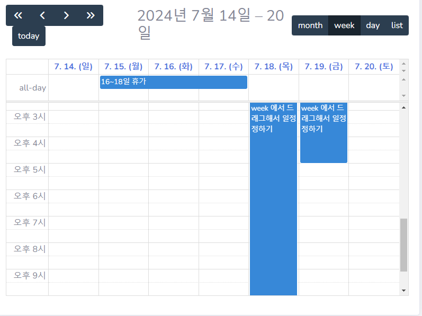Jump to next year with double-right arrow
The image size is (422, 316).
click(x=91, y=15)
